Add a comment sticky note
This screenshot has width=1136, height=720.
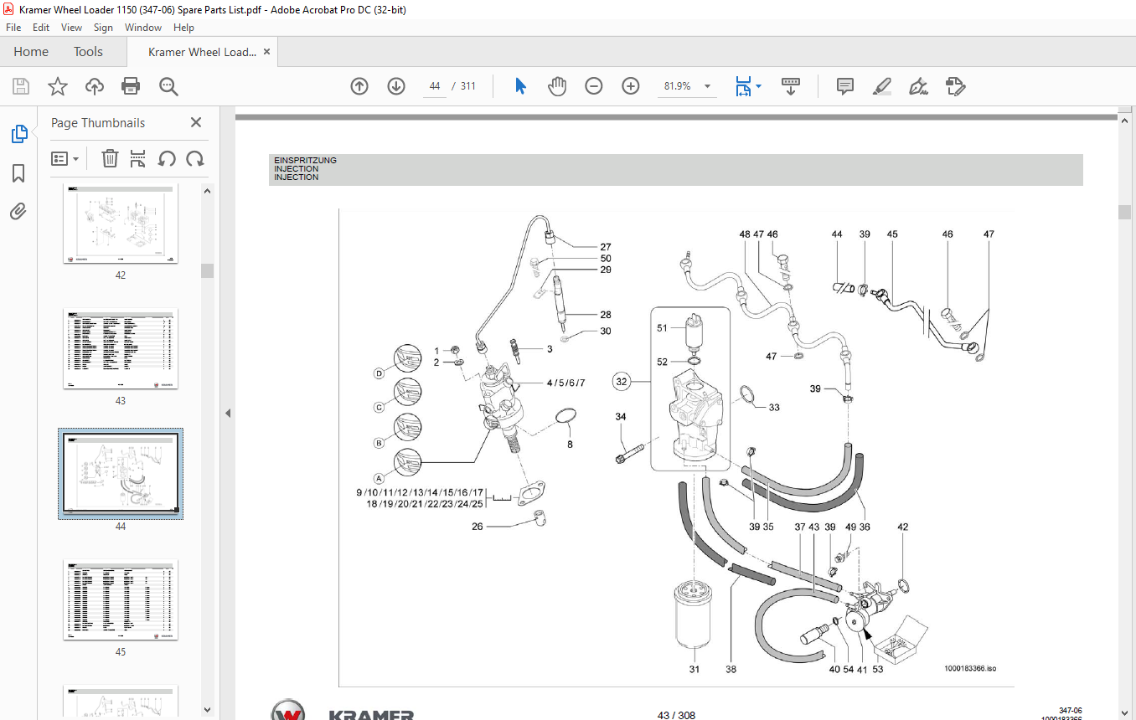(x=845, y=86)
